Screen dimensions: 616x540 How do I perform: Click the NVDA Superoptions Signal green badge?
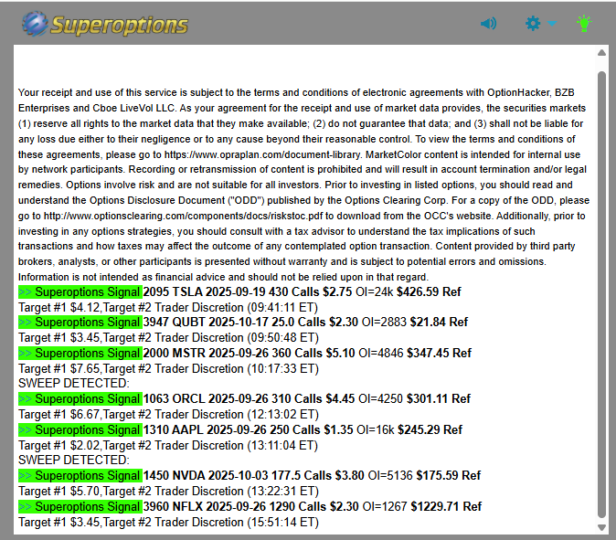coord(80,476)
